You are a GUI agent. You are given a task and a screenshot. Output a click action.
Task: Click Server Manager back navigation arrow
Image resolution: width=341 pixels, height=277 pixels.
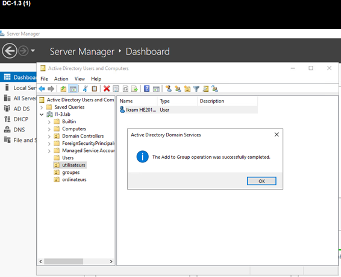tap(10, 51)
